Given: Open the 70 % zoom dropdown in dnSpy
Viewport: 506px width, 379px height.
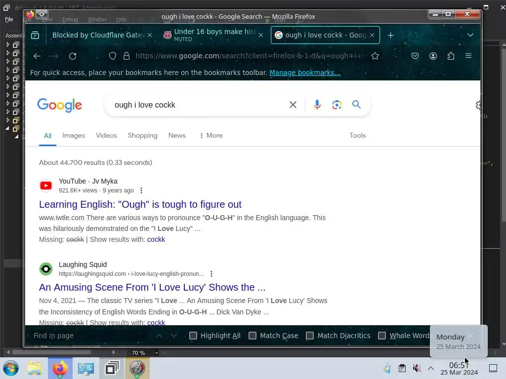Looking at the screenshot, I should 157,353.
